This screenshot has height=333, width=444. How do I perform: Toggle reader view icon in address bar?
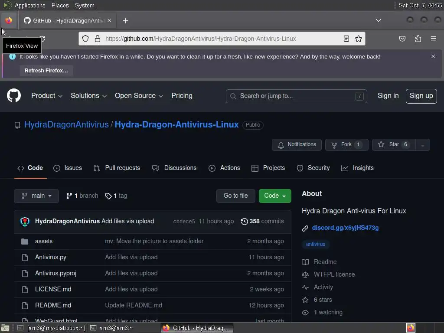click(346, 39)
